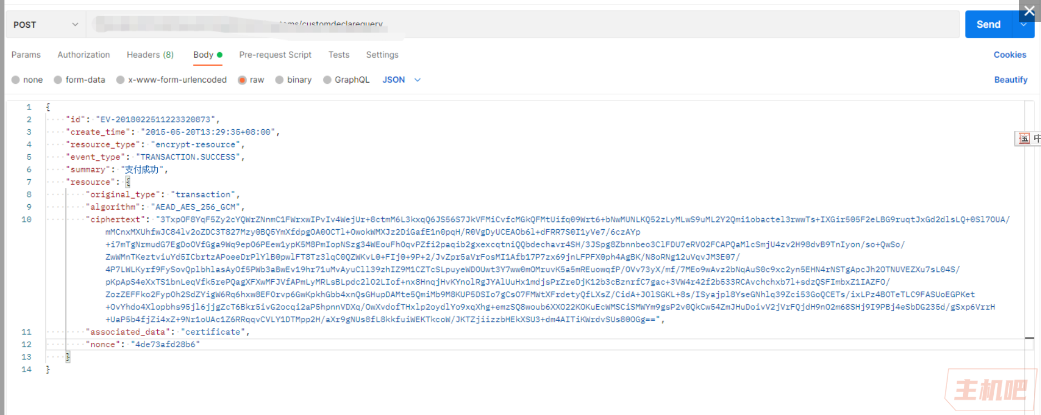Image resolution: width=1041 pixels, height=415 pixels.
Task: Click the "encrypt-resource" value
Action: 195,144
